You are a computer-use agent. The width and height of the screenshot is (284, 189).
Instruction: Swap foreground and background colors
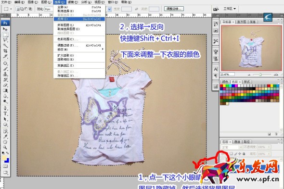click(7, 153)
